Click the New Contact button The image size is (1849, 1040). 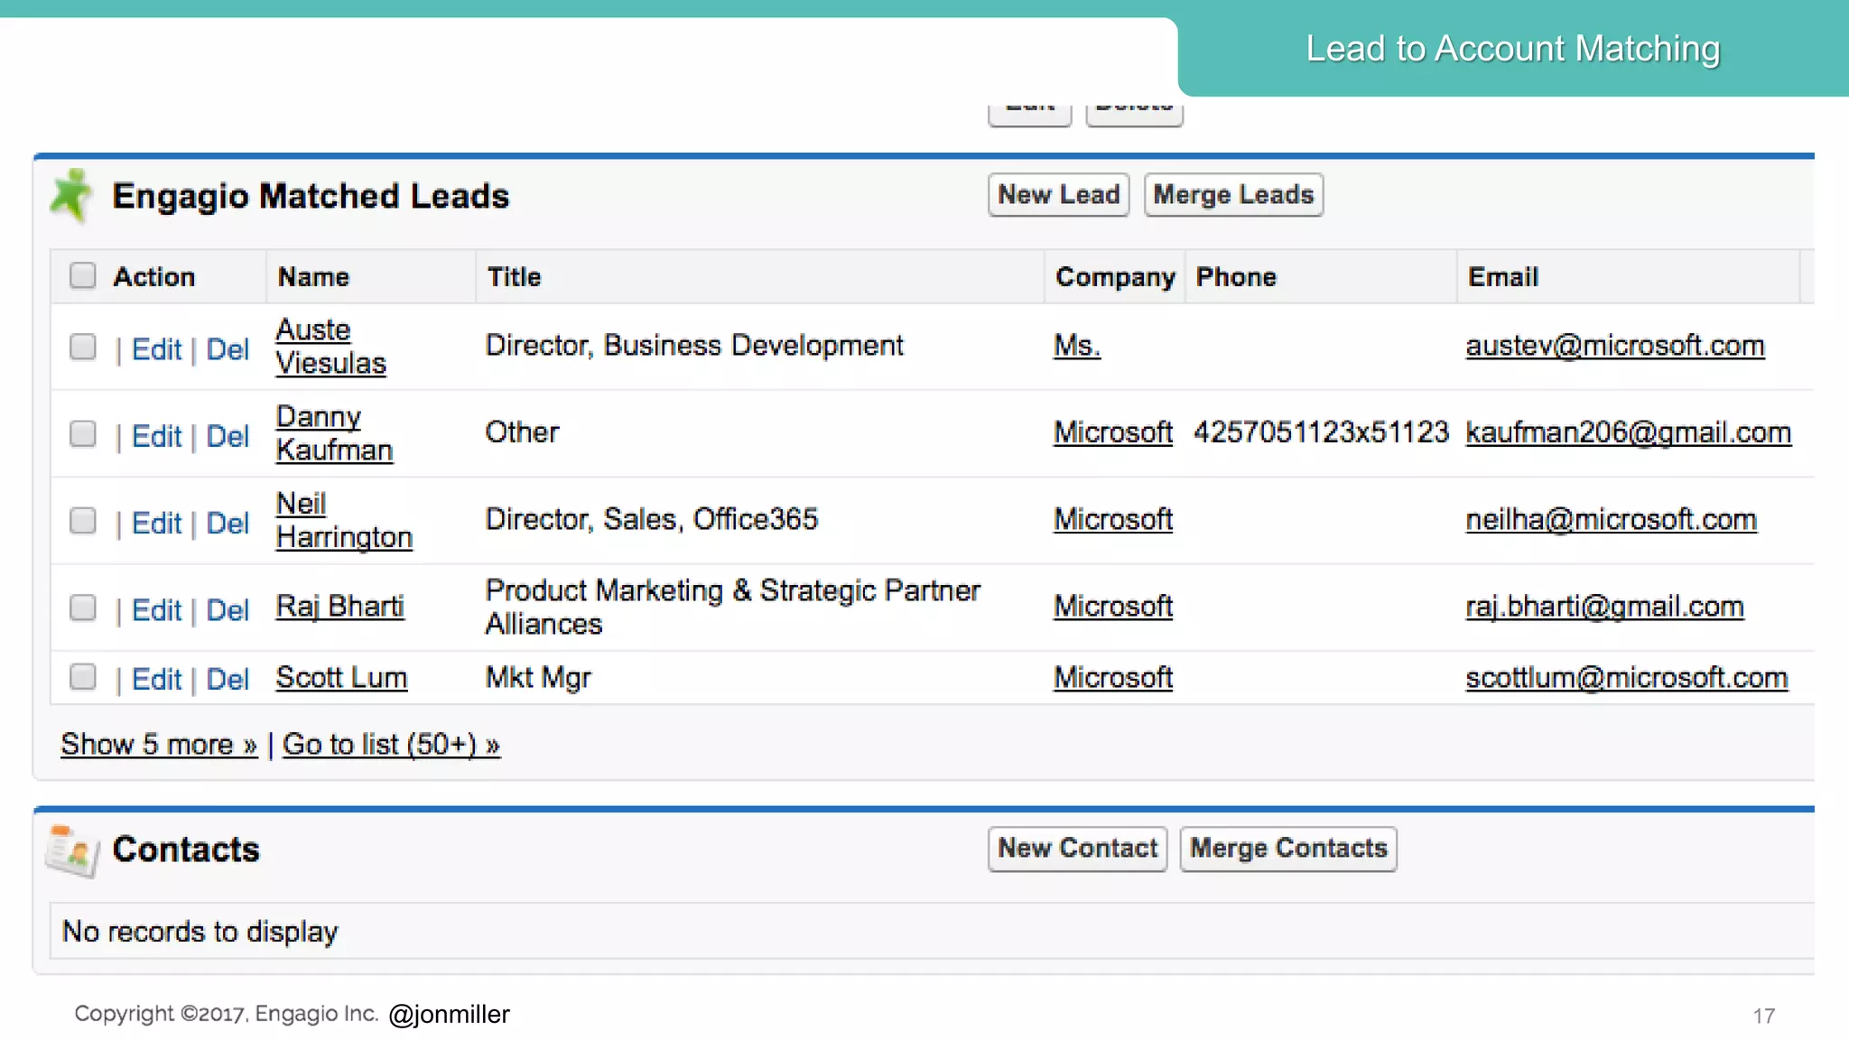1077,849
